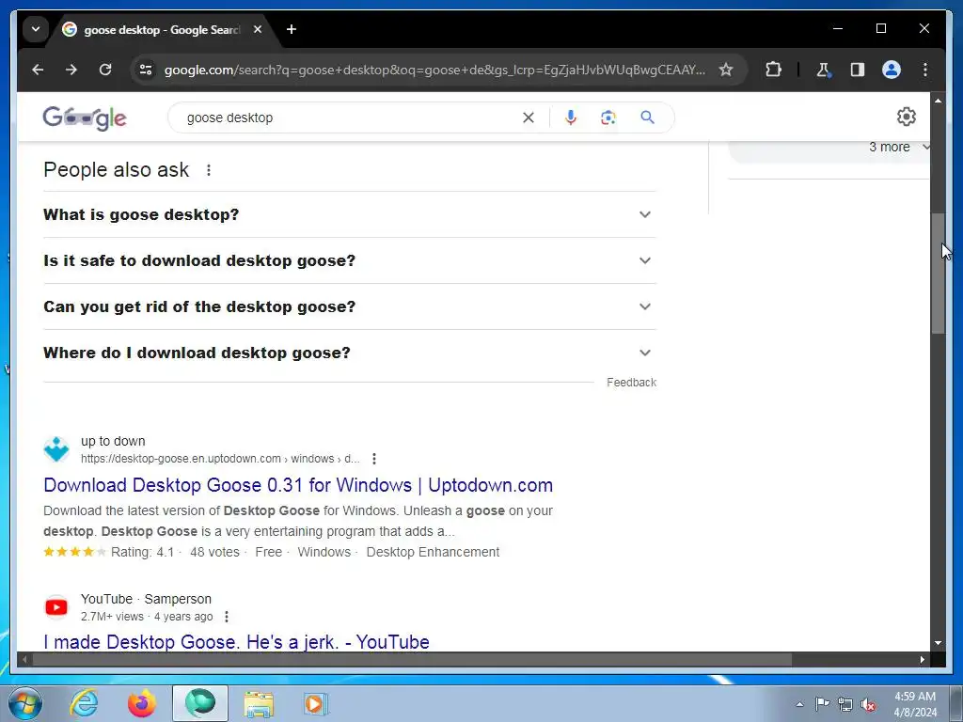Open "I made Desktop Goose. He's a jerk." link
Screen dimensions: 963x722
(236, 641)
